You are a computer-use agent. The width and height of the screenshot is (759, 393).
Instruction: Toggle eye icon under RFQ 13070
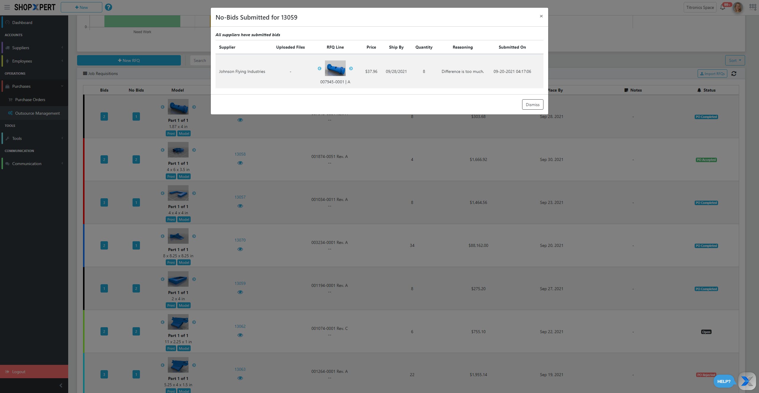(x=240, y=249)
